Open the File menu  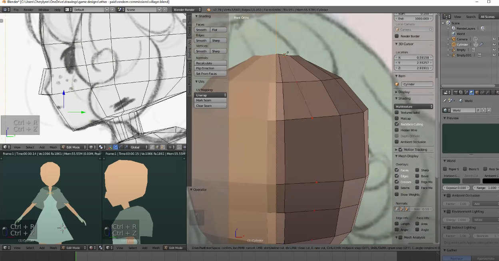pos(16,10)
